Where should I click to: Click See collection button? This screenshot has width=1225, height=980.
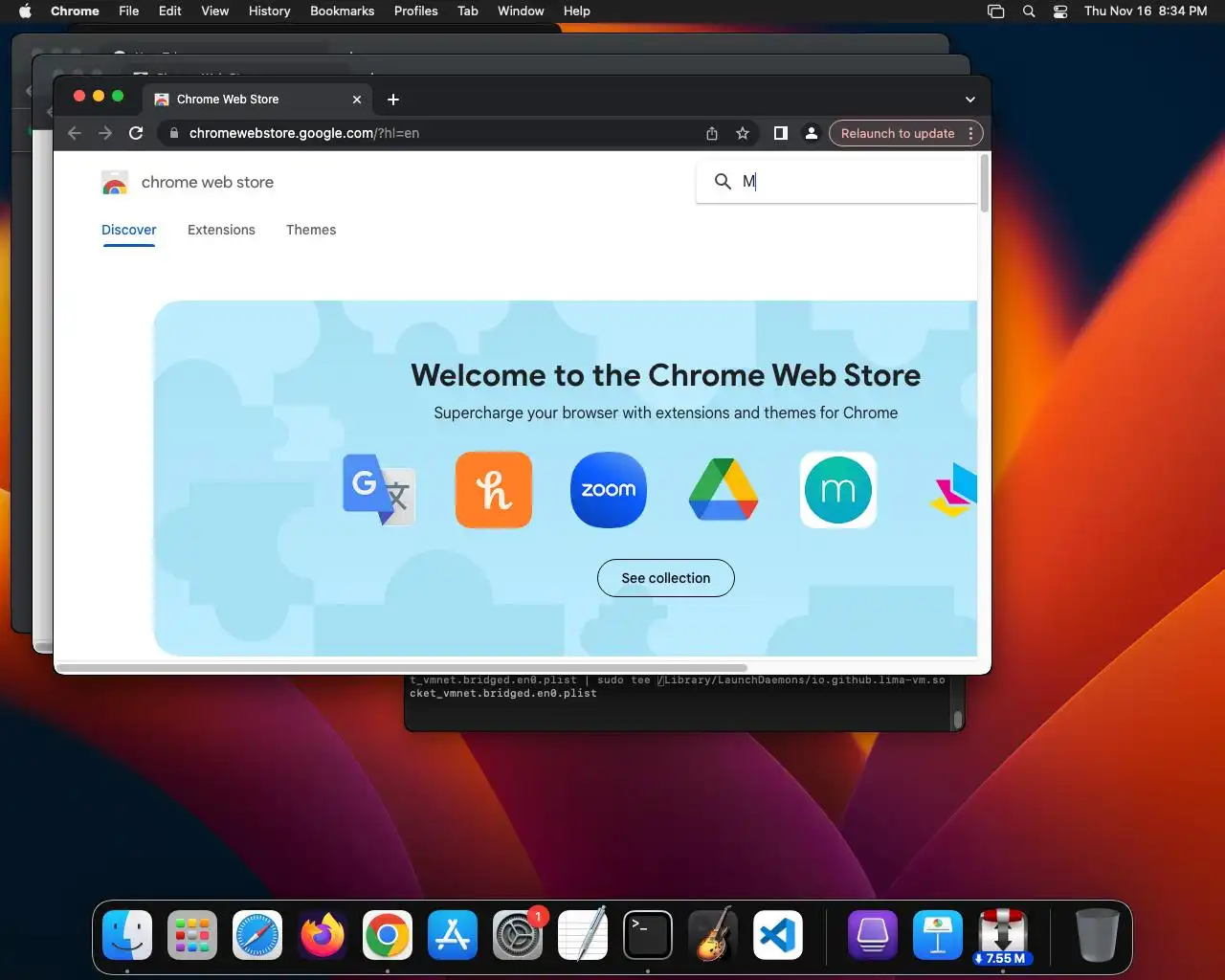666,578
